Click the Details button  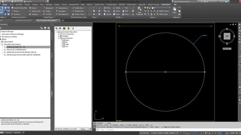(x=83, y=129)
